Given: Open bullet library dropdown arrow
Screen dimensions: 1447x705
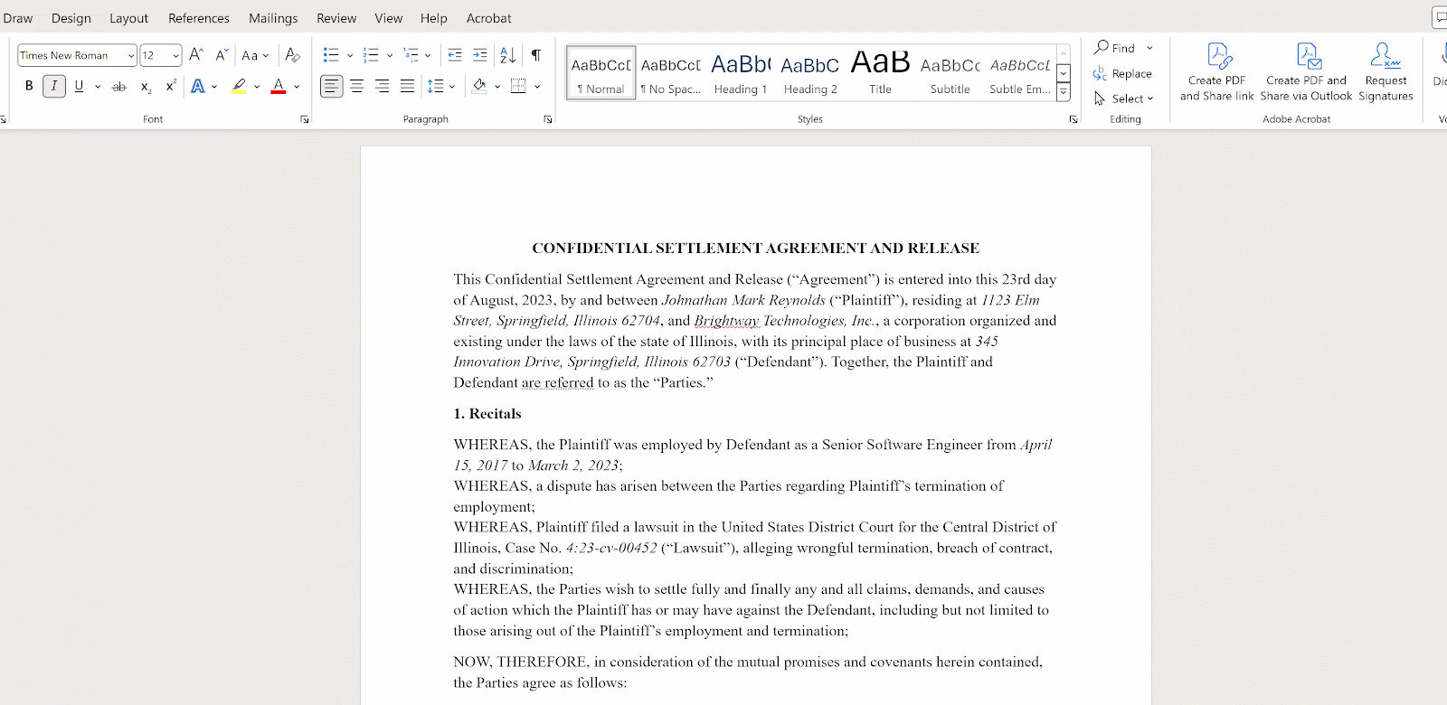Looking at the screenshot, I should [350, 55].
